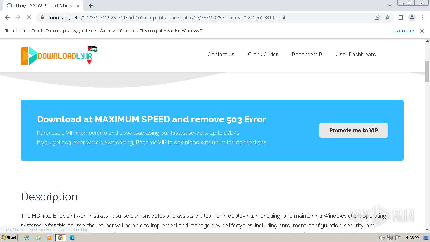Open the Chrome profile menu

412,17
